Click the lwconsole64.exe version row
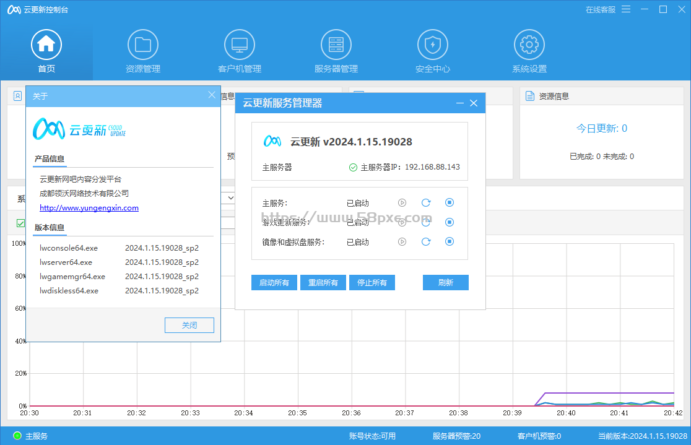This screenshot has height=445, width=691. click(119, 248)
